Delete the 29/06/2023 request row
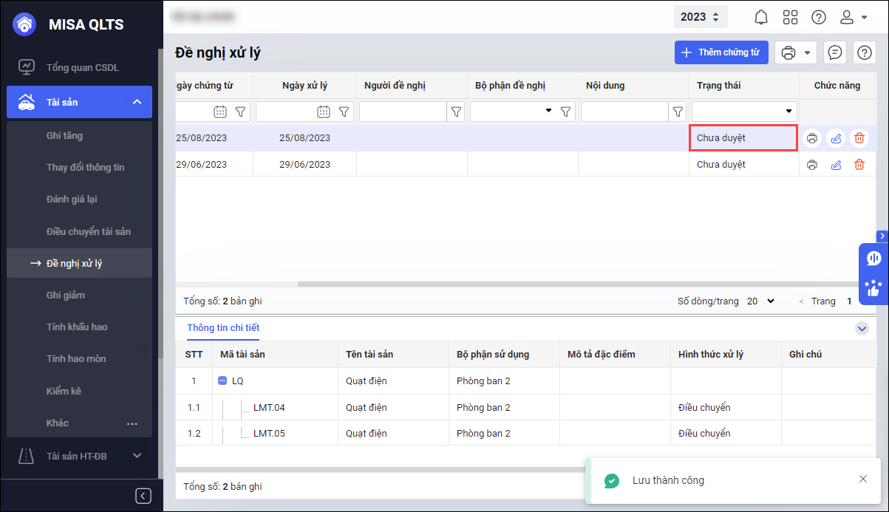Screen dimensions: 889x512 point(859,165)
